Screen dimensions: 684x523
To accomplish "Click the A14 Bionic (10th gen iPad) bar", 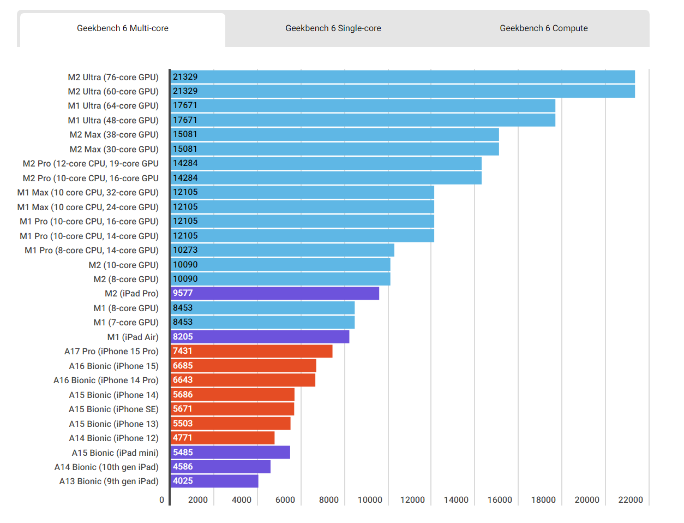I will point(220,467).
